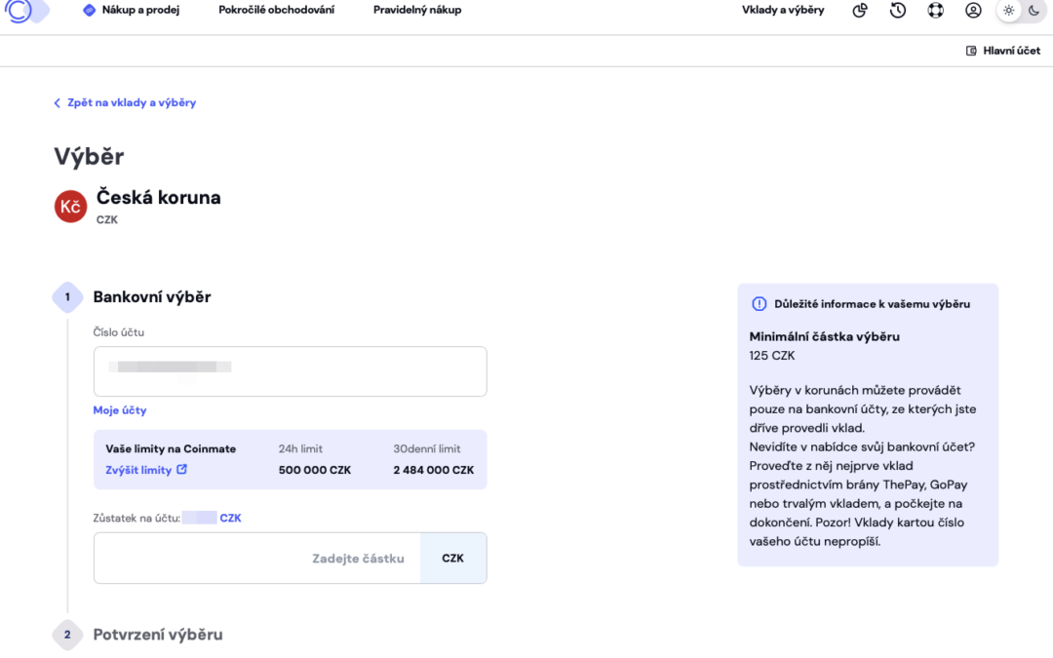Click the wallet icon beside Hlavní účet

[971, 51]
